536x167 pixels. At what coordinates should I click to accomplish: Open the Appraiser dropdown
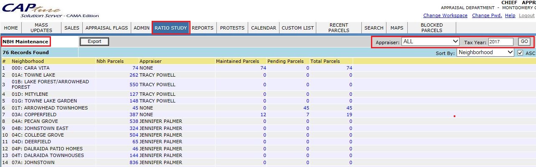430,42
